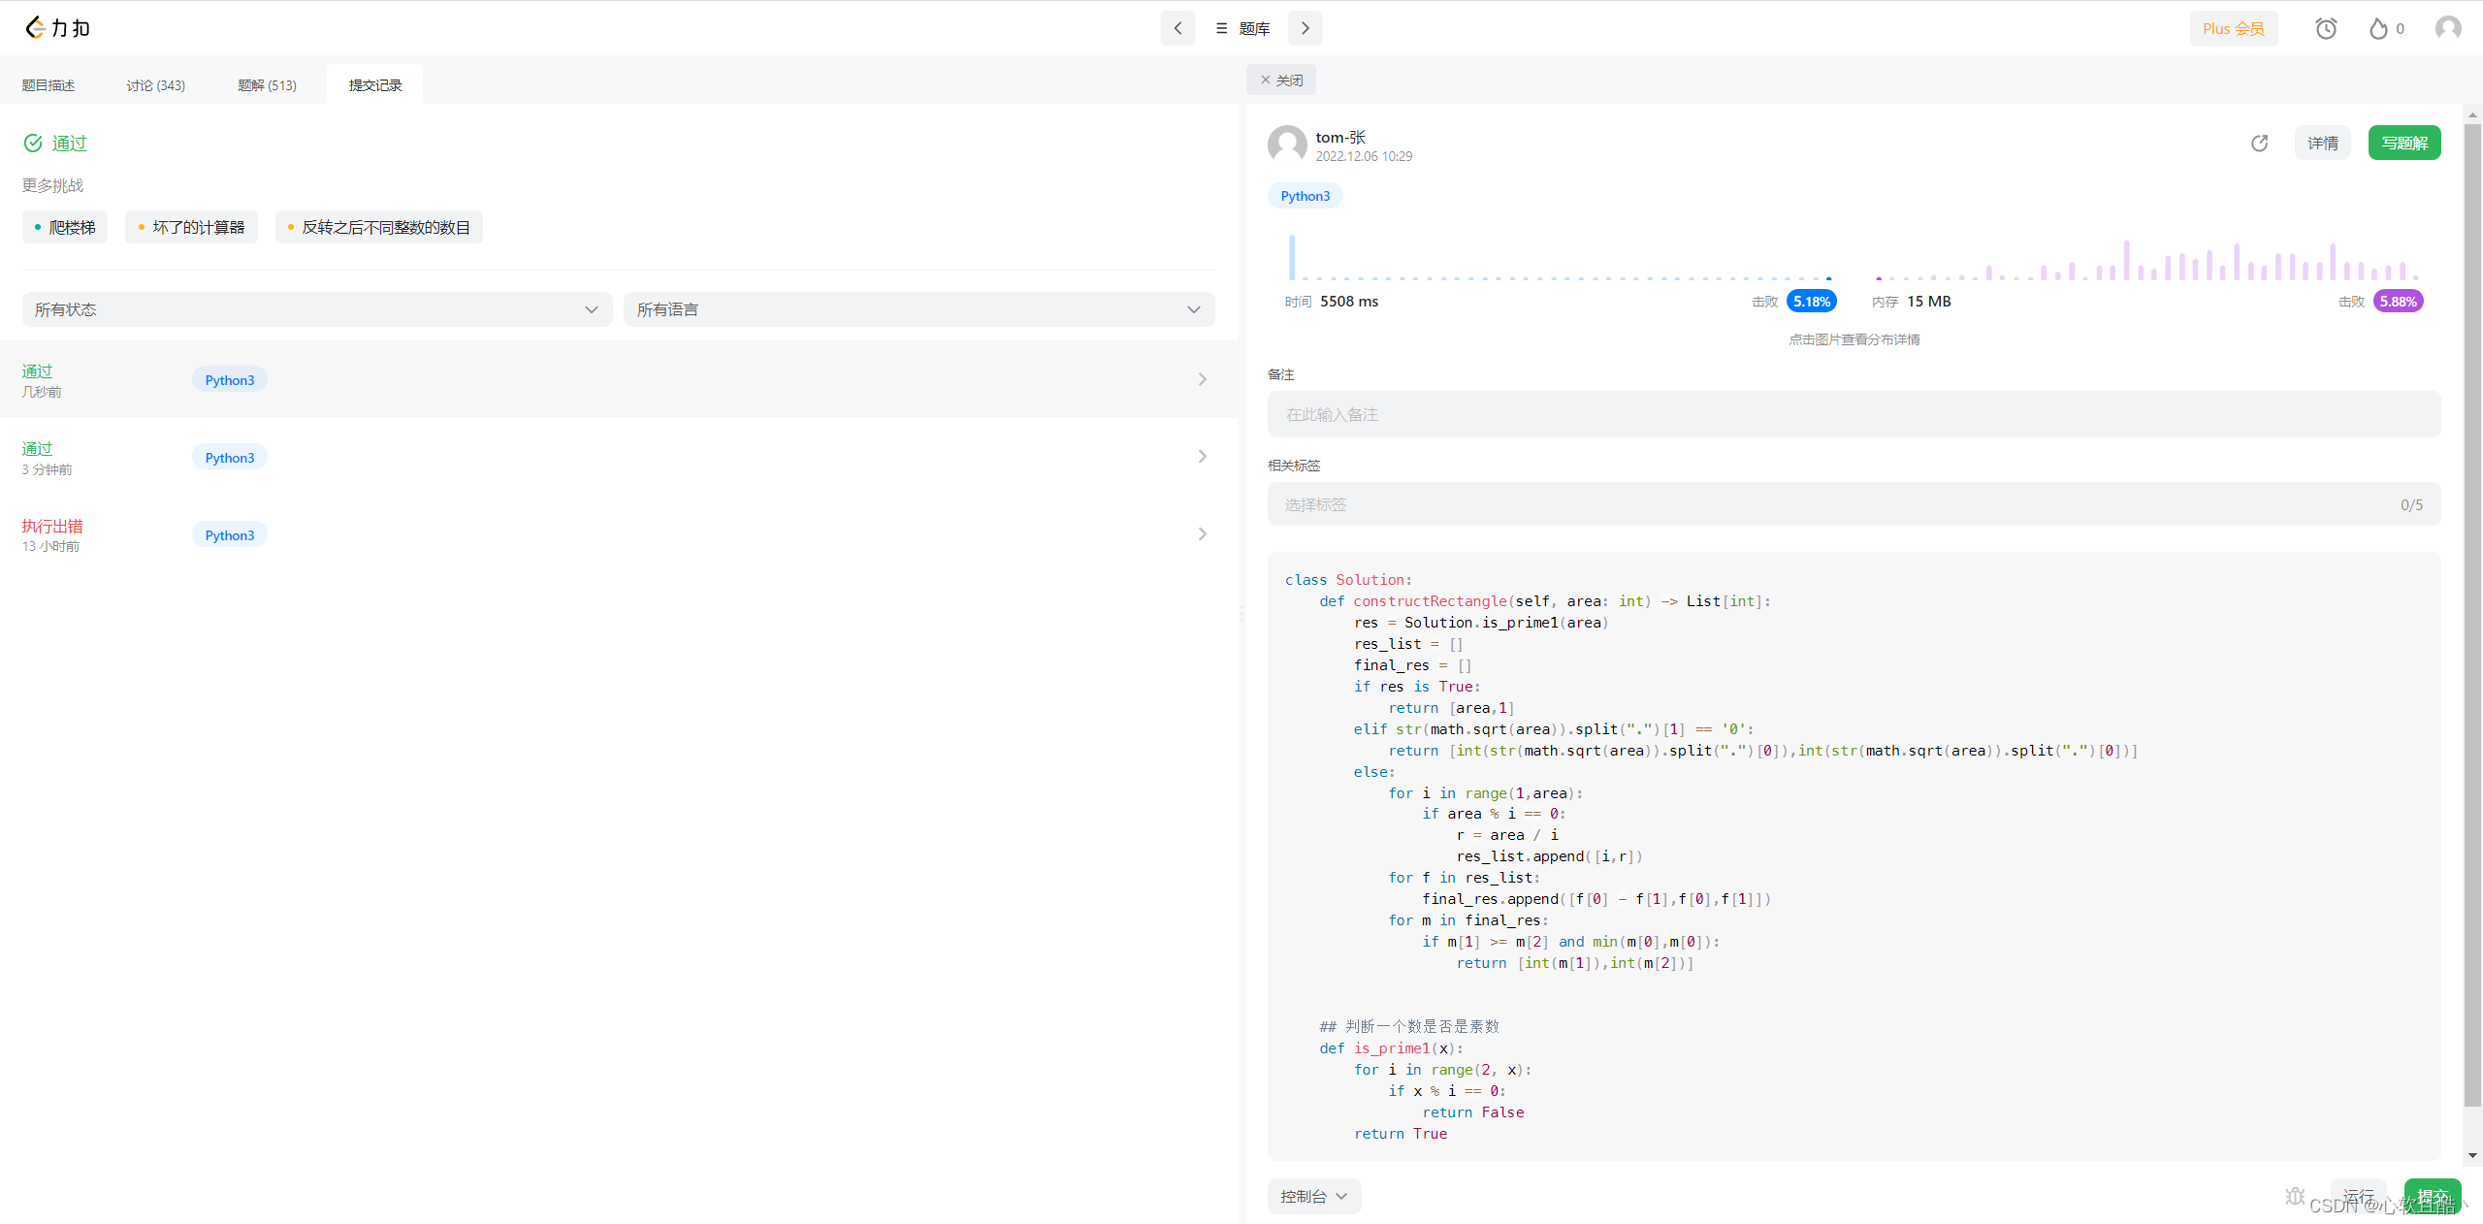This screenshot has height=1224, width=2483.
Task: Close the submission panel via 关闭
Action: tap(1281, 81)
